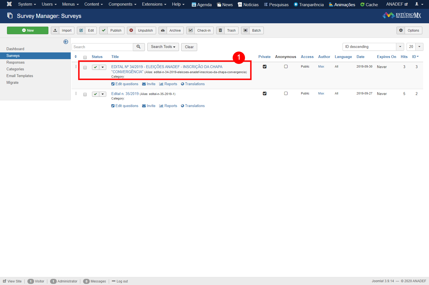The width and height of the screenshot is (429, 285).
Task: Open Reports link for Edital n. 35/2019
Action: (168, 106)
